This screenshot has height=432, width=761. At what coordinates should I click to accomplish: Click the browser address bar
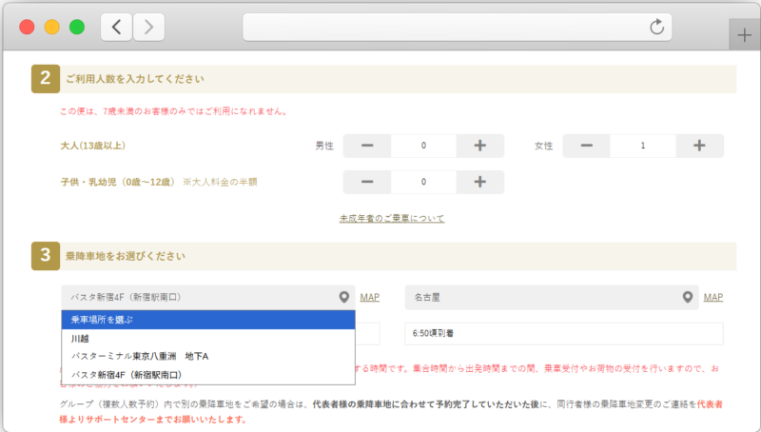(x=458, y=28)
